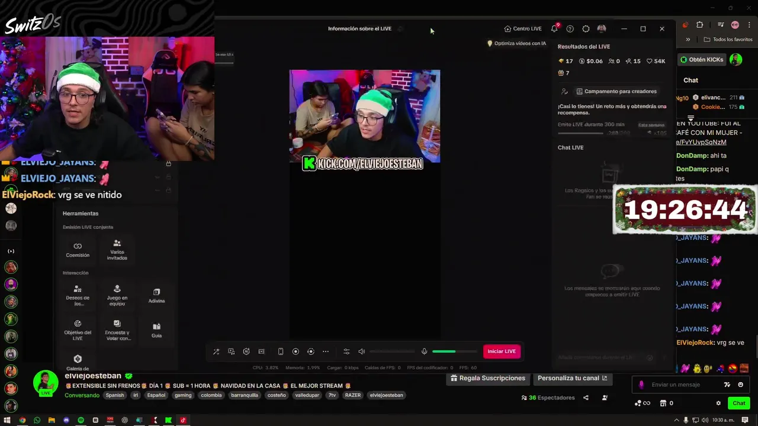
Task: Open Spotify from the taskbar
Action: click(x=81, y=420)
